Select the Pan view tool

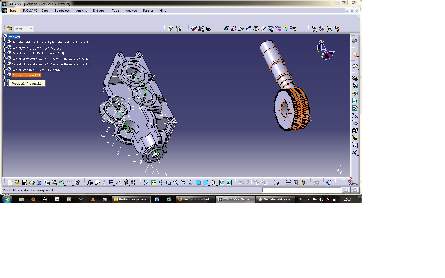(x=161, y=182)
